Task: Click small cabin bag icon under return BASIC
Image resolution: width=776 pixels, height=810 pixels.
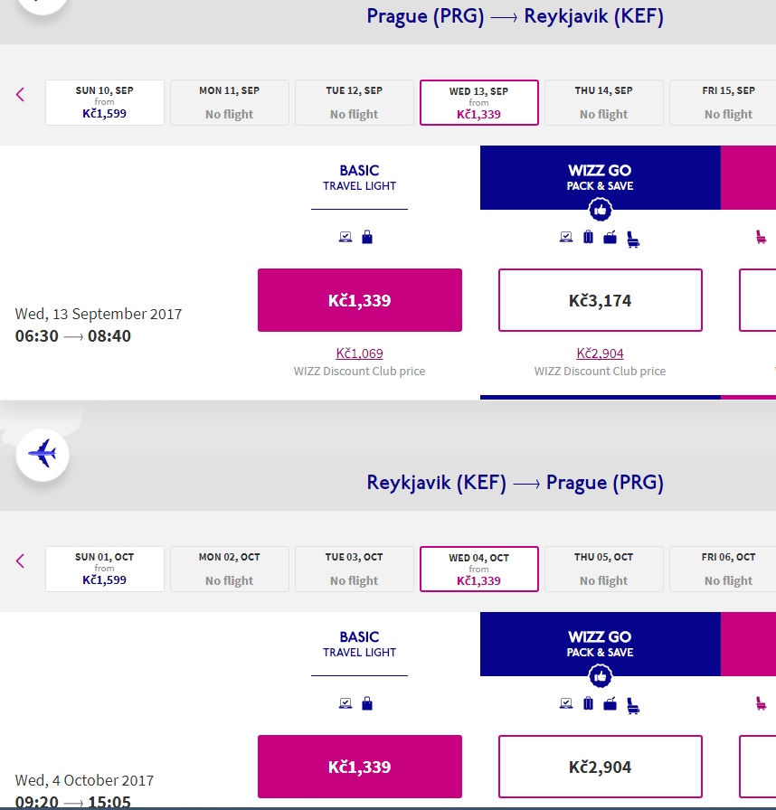Action: (x=367, y=703)
